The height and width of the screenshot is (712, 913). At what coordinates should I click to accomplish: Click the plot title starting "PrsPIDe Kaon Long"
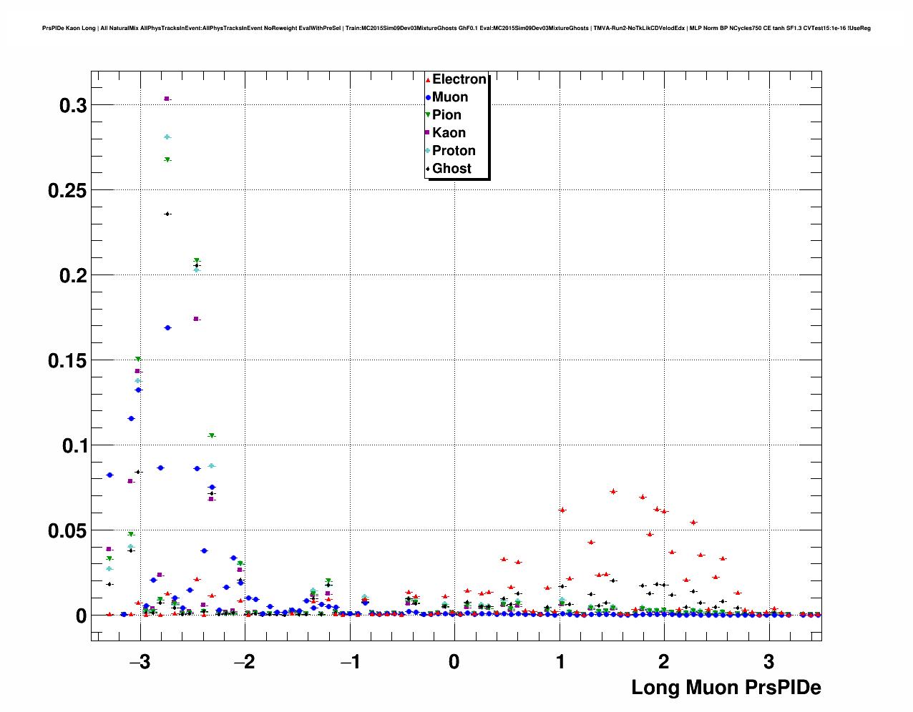456,28
